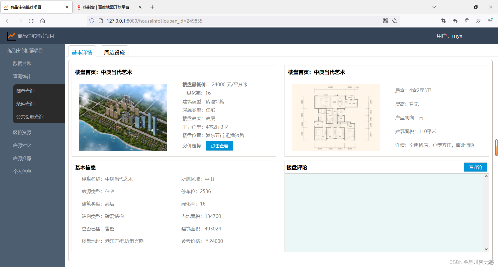The height and width of the screenshot is (267, 498).
Task: Show the page info document icon
Action: (101, 21)
